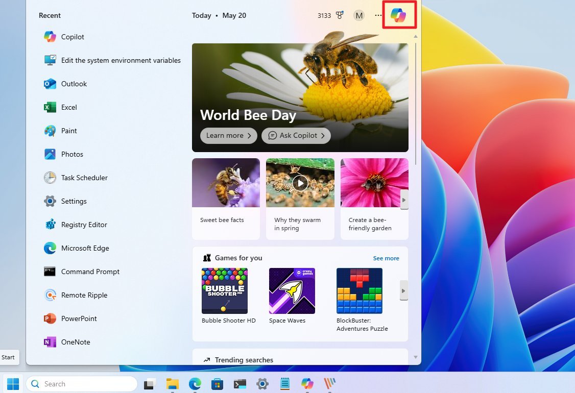This screenshot has height=393, width=575.
Task: Click See more in Games for you
Action: click(386, 258)
